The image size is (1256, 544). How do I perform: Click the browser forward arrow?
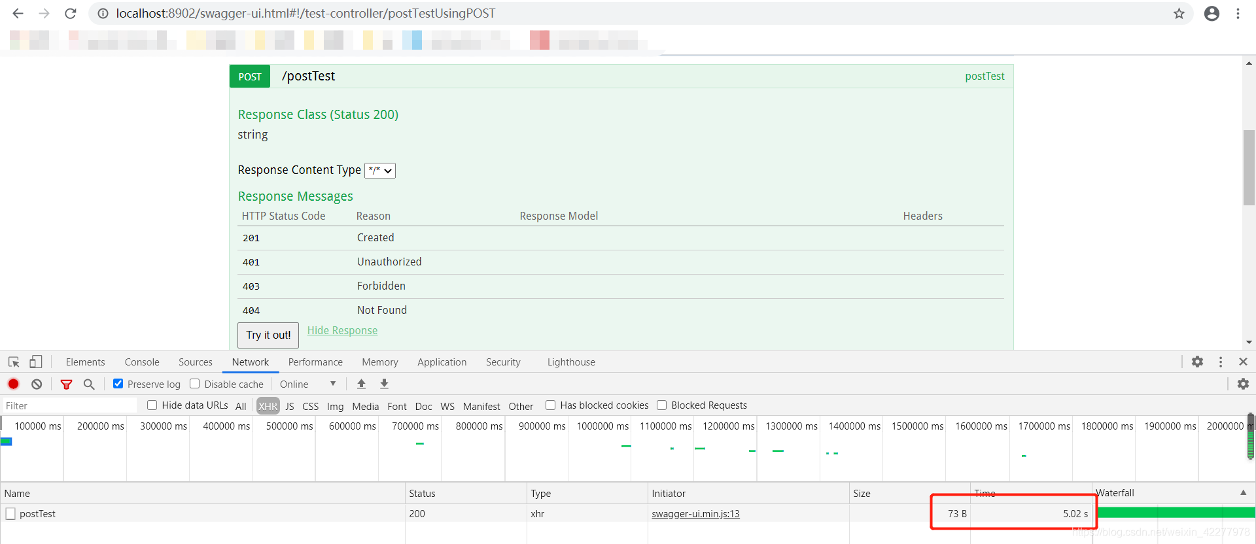pos(44,13)
